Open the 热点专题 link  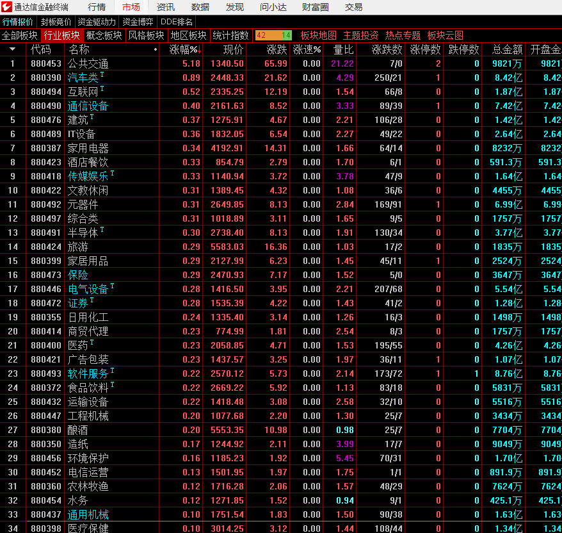tap(403, 35)
